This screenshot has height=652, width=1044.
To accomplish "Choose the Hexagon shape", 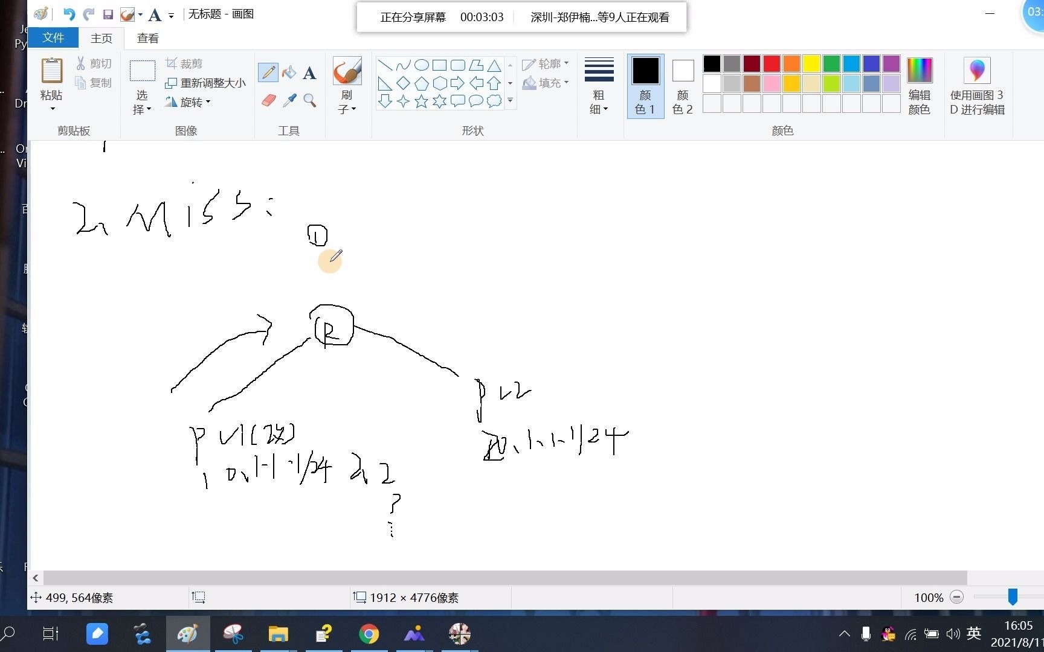I will pos(440,83).
